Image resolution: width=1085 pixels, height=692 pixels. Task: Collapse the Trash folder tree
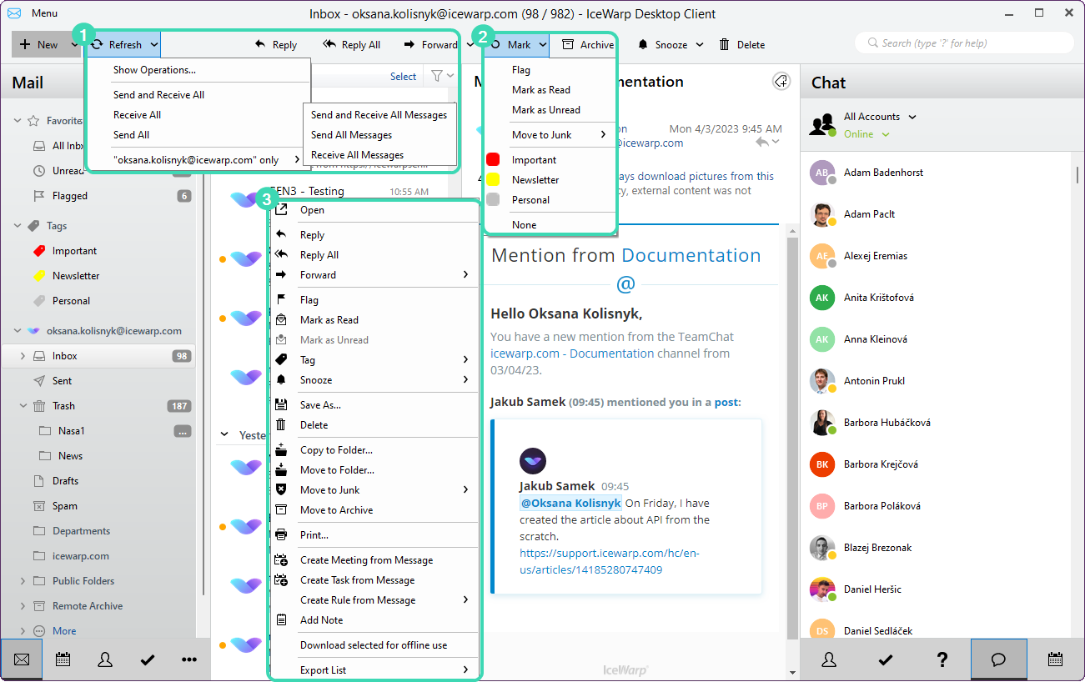[23, 406]
